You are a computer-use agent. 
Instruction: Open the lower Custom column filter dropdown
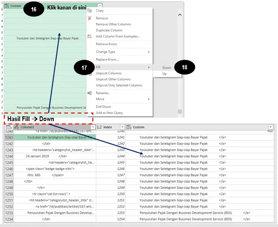point(270,127)
